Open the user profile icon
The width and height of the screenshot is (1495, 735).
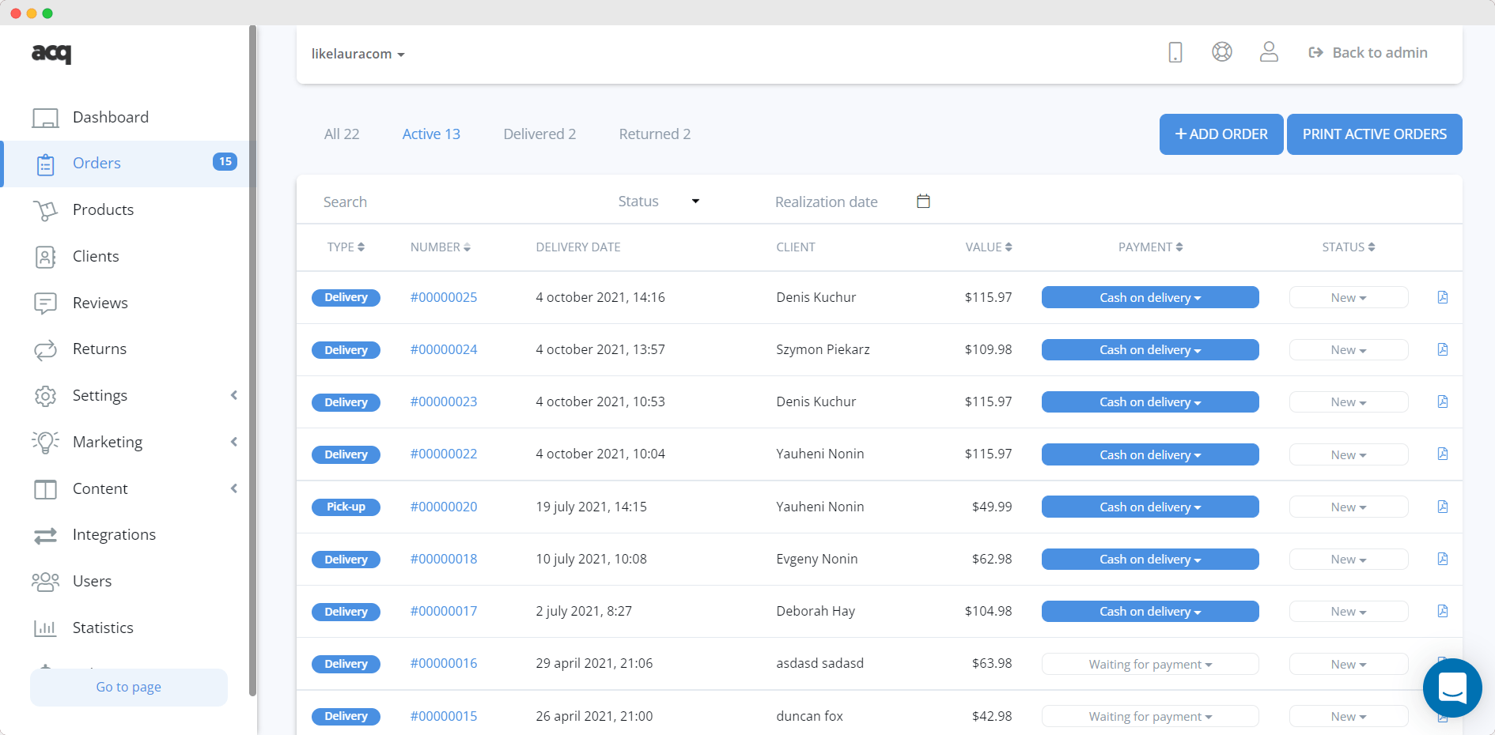tap(1269, 52)
